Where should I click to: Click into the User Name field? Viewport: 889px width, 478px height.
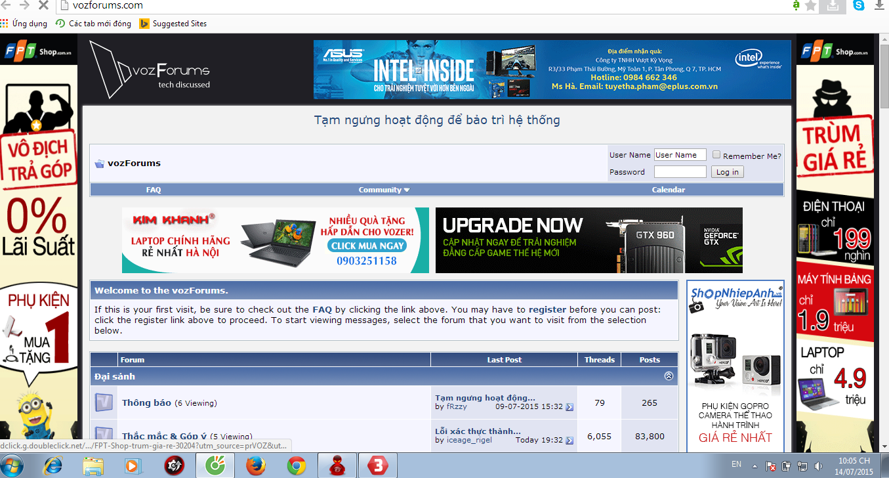click(x=680, y=155)
